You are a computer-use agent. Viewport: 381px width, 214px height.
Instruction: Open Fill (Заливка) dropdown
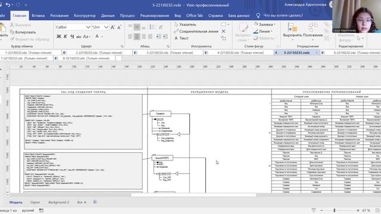click(264, 24)
